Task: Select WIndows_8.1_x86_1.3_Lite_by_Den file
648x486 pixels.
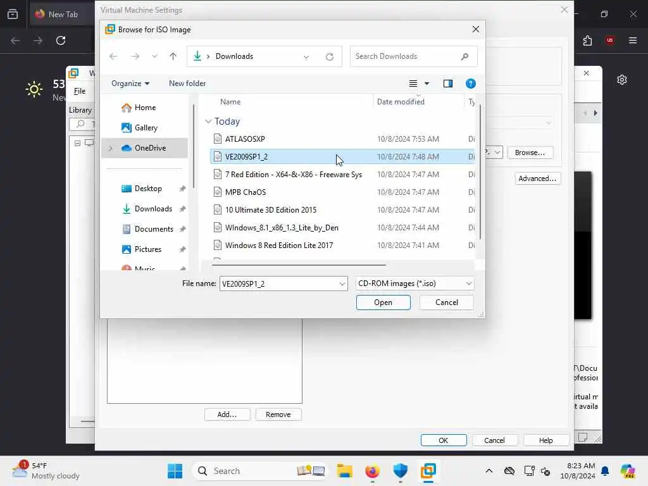Action: pyautogui.click(x=342, y=228)
